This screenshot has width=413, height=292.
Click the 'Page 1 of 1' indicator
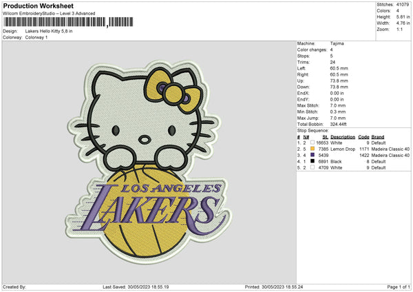(399, 286)
